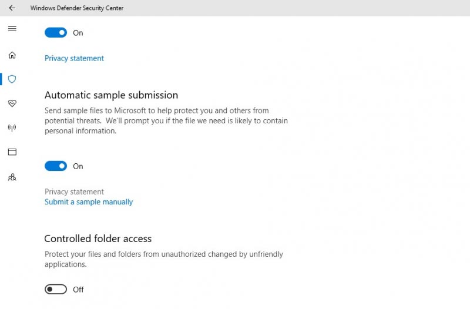Open Family options people icon
Image resolution: width=470 pixels, height=309 pixels.
12,177
